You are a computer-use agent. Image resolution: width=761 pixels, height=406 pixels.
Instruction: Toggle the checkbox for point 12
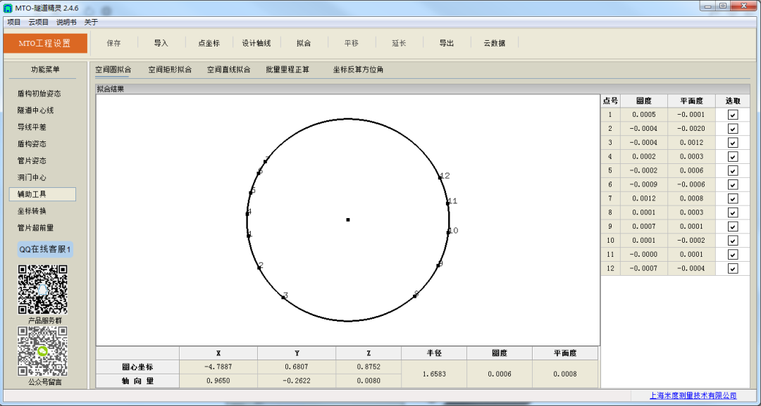coord(733,268)
